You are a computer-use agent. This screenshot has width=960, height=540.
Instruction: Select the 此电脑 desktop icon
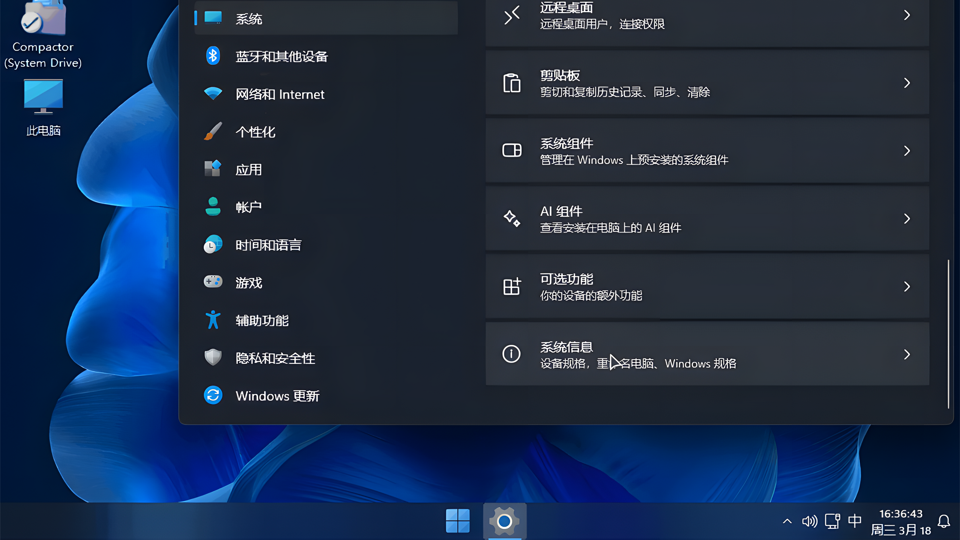(x=43, y=107)
